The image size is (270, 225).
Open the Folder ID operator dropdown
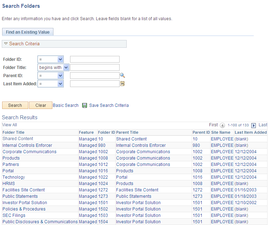pyautogui.click(x=51, y=59)
